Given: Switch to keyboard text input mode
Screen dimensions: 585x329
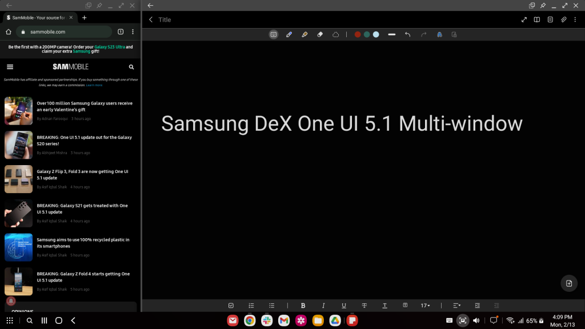Looking at the screenshot, I should tap(274, 34).
